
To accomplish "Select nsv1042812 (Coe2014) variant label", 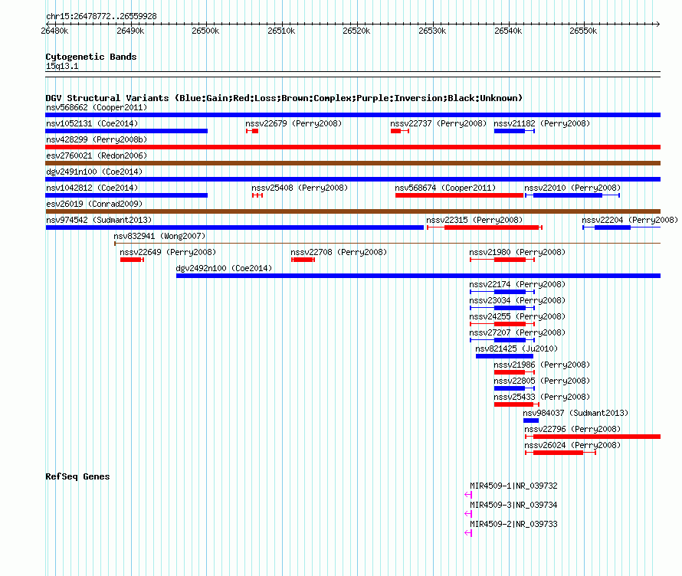I will (92, 188).
